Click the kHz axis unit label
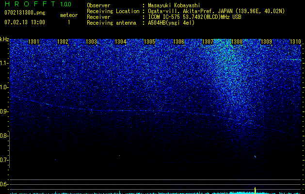This screenshot has width=305, height=194. (4, 39)
